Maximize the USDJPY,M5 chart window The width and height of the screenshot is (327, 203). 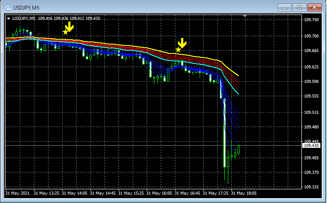pyautogui.click(x=299, y=8)
